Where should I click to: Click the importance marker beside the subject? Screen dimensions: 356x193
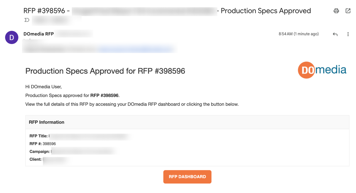[27, 20]
